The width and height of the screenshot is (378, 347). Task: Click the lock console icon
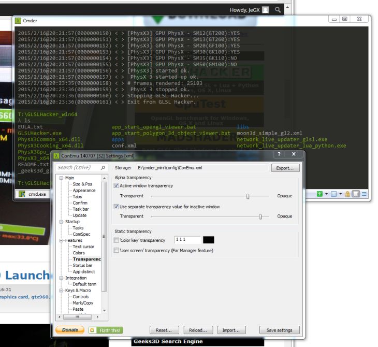(347, 194)
